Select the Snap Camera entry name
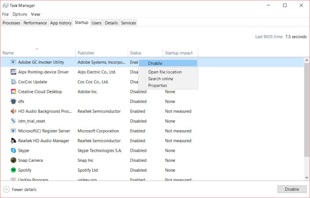This screenshot has width=310, height=198. pyautogui.click(x=30, y=160)
